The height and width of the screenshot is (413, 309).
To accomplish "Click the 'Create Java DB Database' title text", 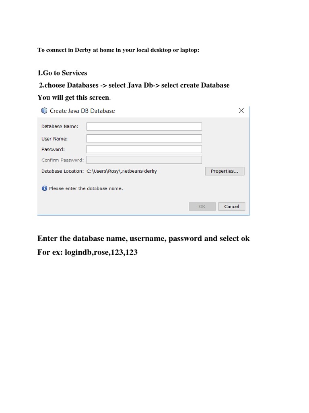I will click(82, 111).
